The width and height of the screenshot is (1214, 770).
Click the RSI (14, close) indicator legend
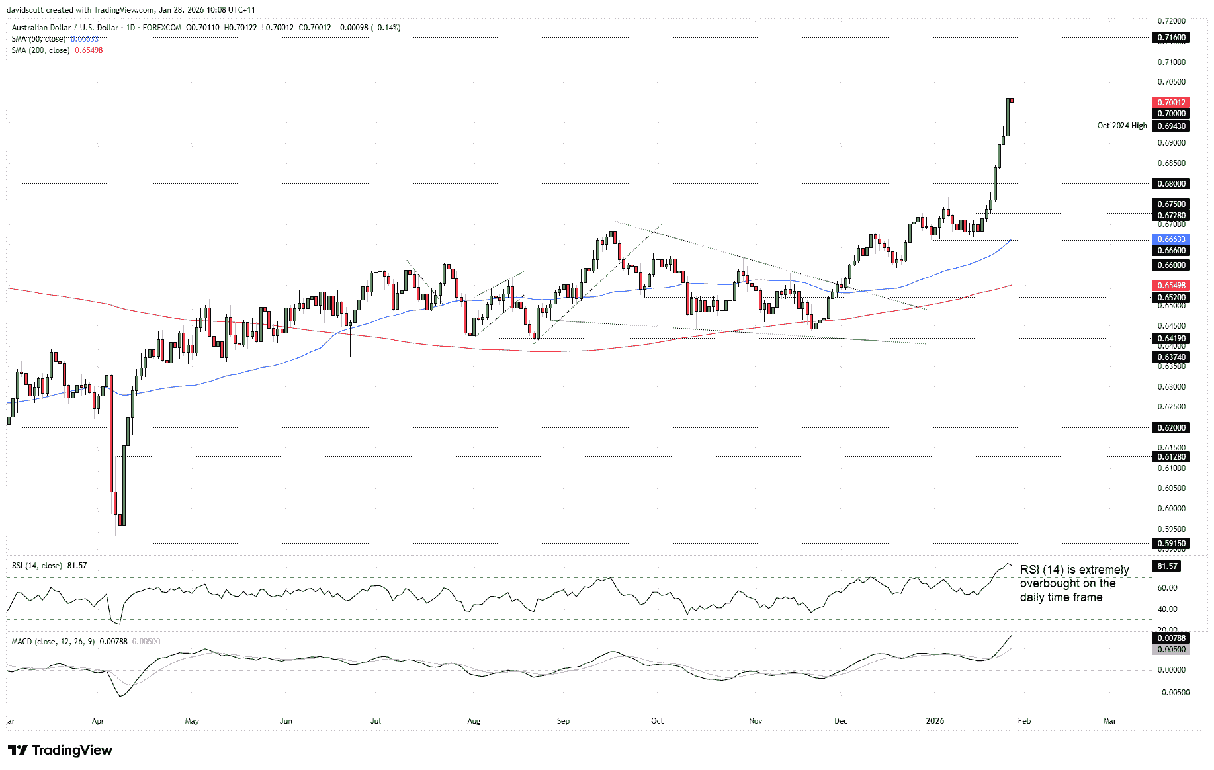click(49, 566)
